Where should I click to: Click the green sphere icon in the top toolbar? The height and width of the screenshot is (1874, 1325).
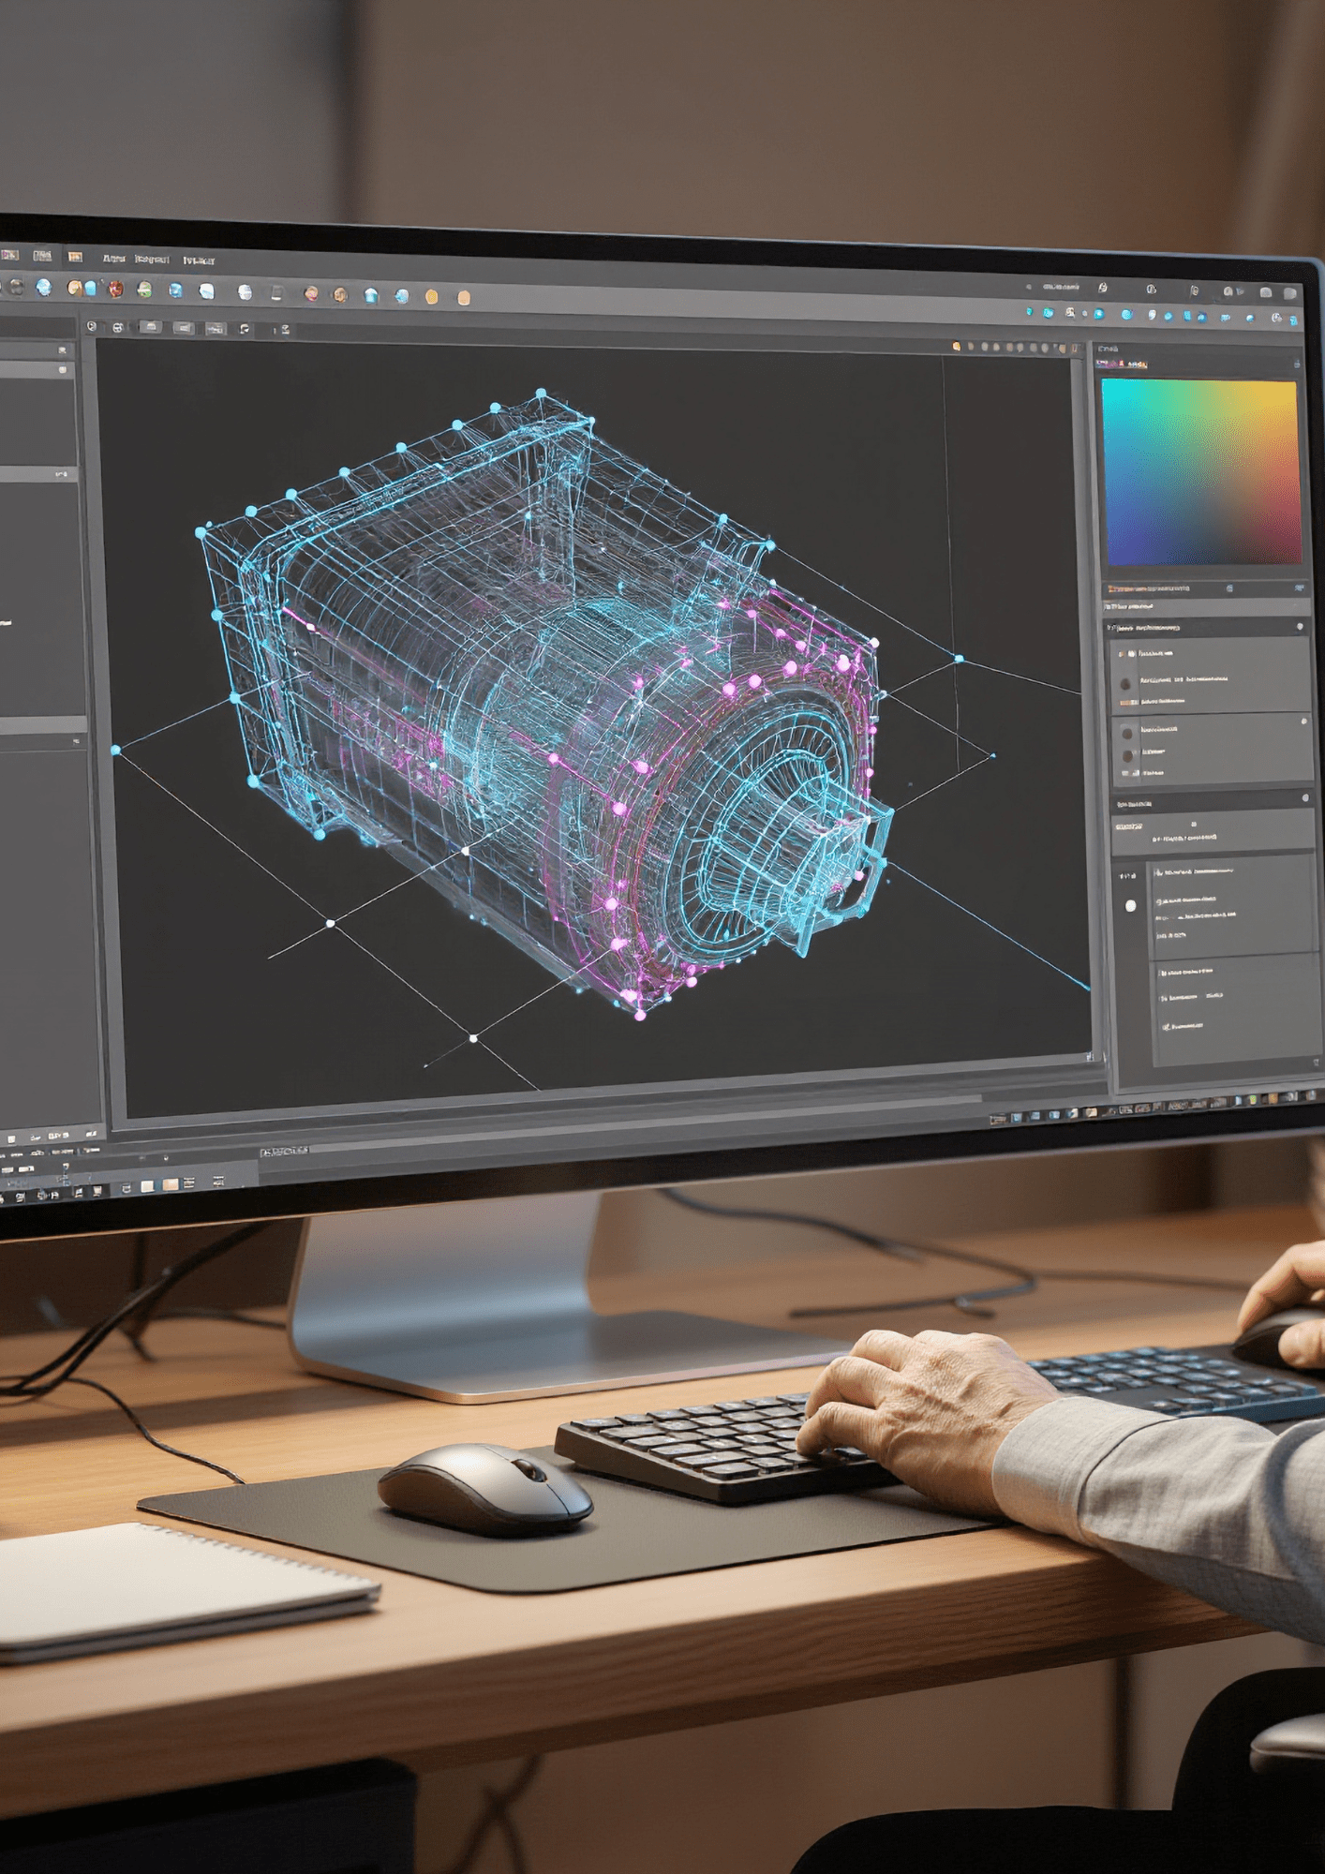pyautogui.click(x=144, y=290)
